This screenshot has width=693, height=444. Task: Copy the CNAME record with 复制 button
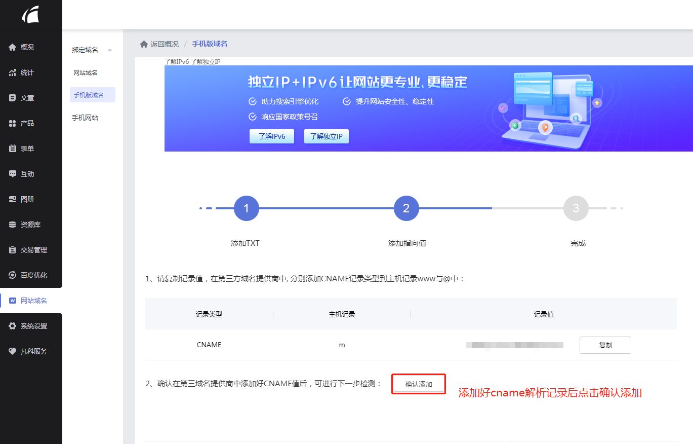(605, 345)
